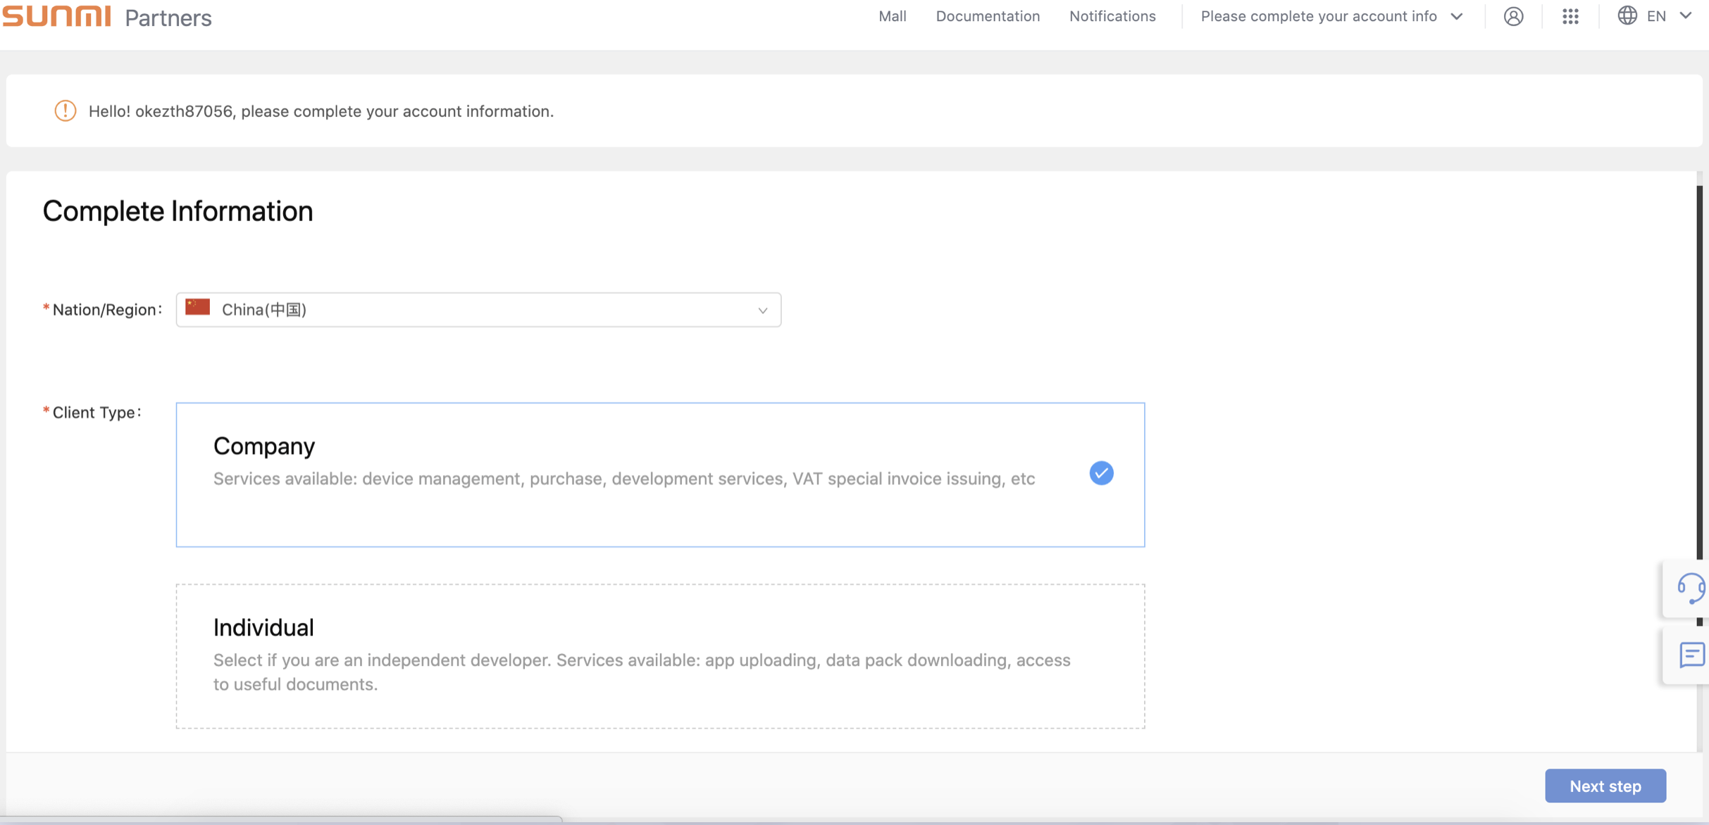Go to the Mall menu item
This screenshot has height=825, width=1709.
892,16
